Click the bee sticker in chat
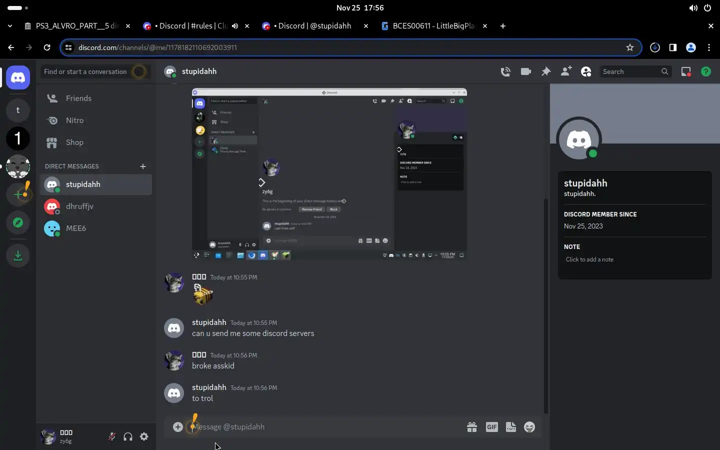The image size is (720, 450). point(203,294)
